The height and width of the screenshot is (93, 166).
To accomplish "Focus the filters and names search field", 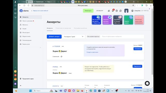I will (x=122, y=36).
